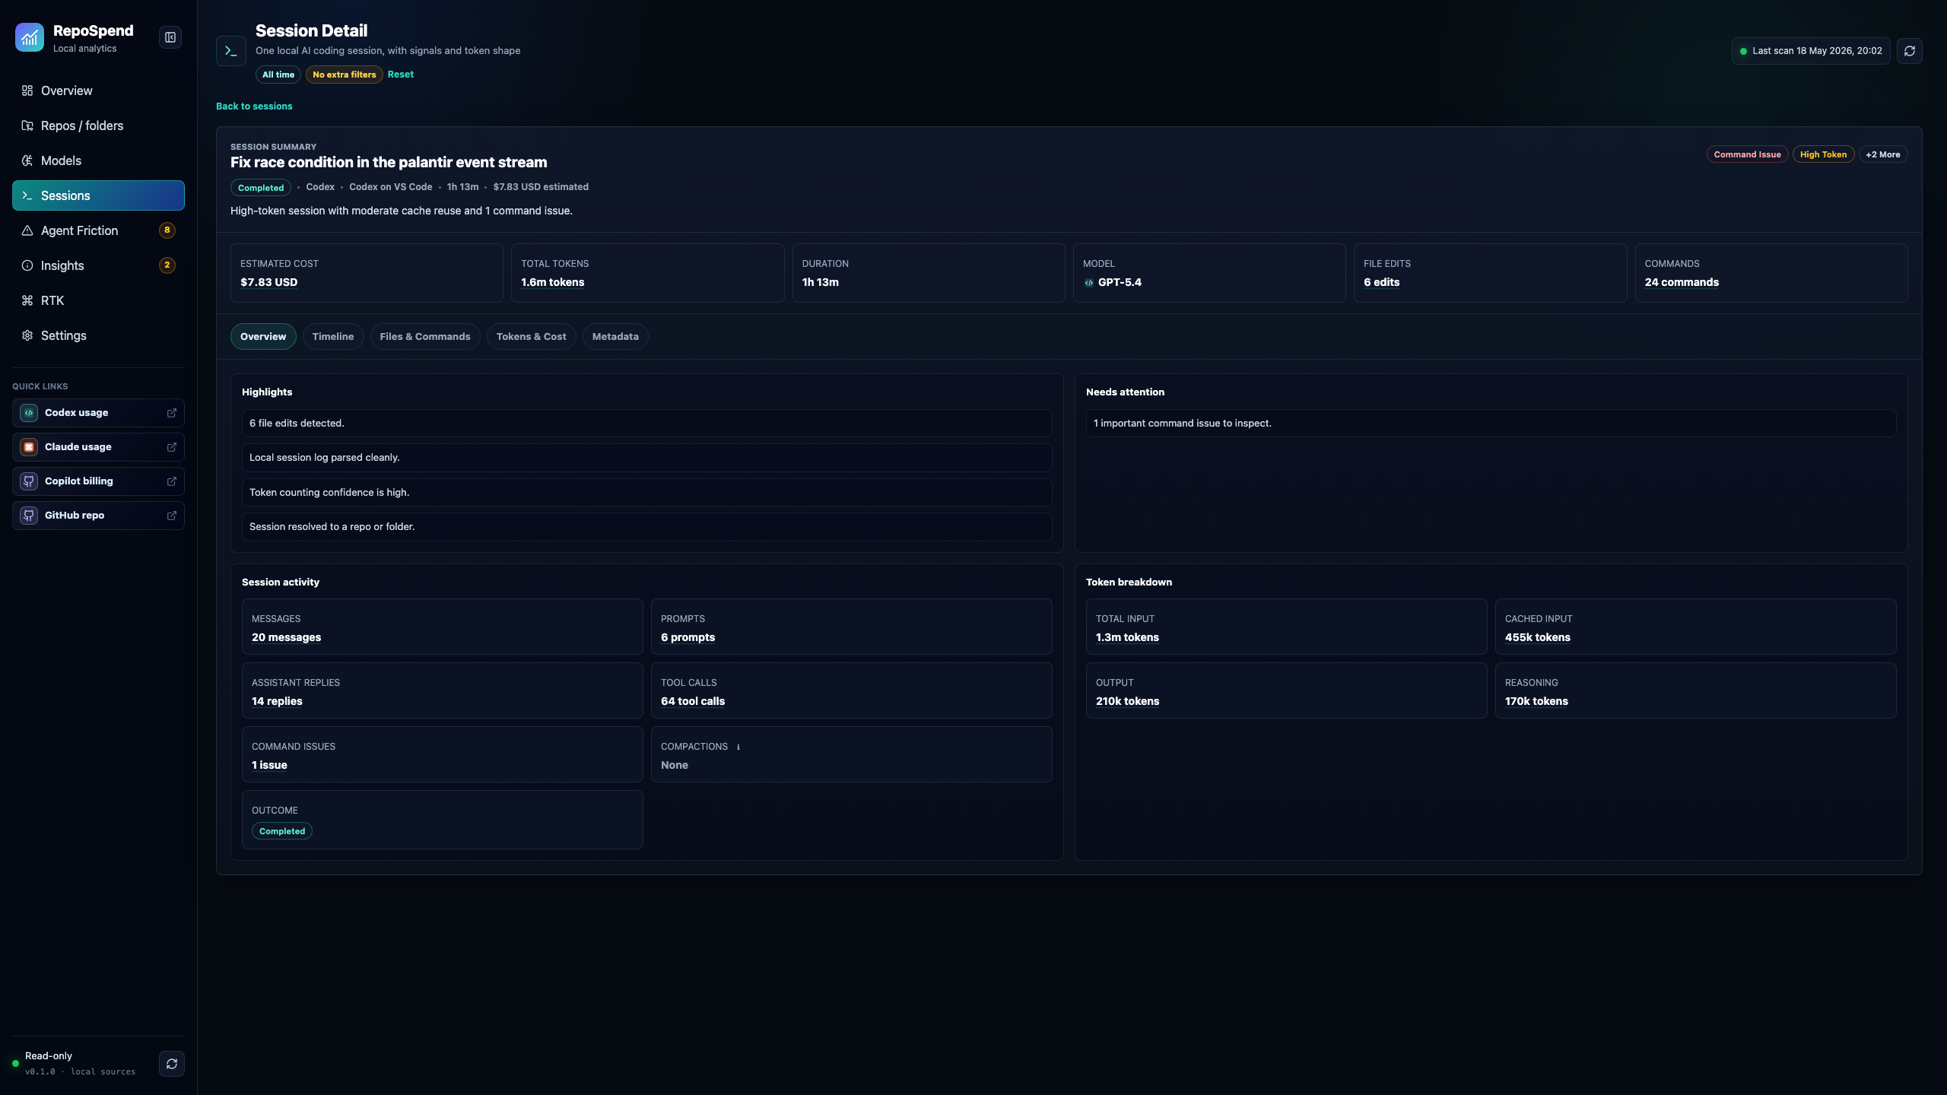Click the 1 issue value

(269, 765)
